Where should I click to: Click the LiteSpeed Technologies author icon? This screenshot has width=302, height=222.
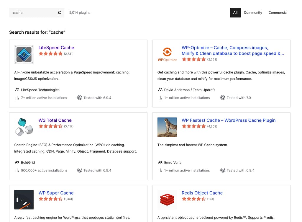[17, 90]
